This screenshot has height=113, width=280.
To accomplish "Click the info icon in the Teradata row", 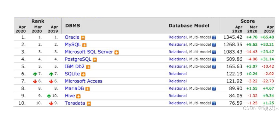I will coord(214,103).
